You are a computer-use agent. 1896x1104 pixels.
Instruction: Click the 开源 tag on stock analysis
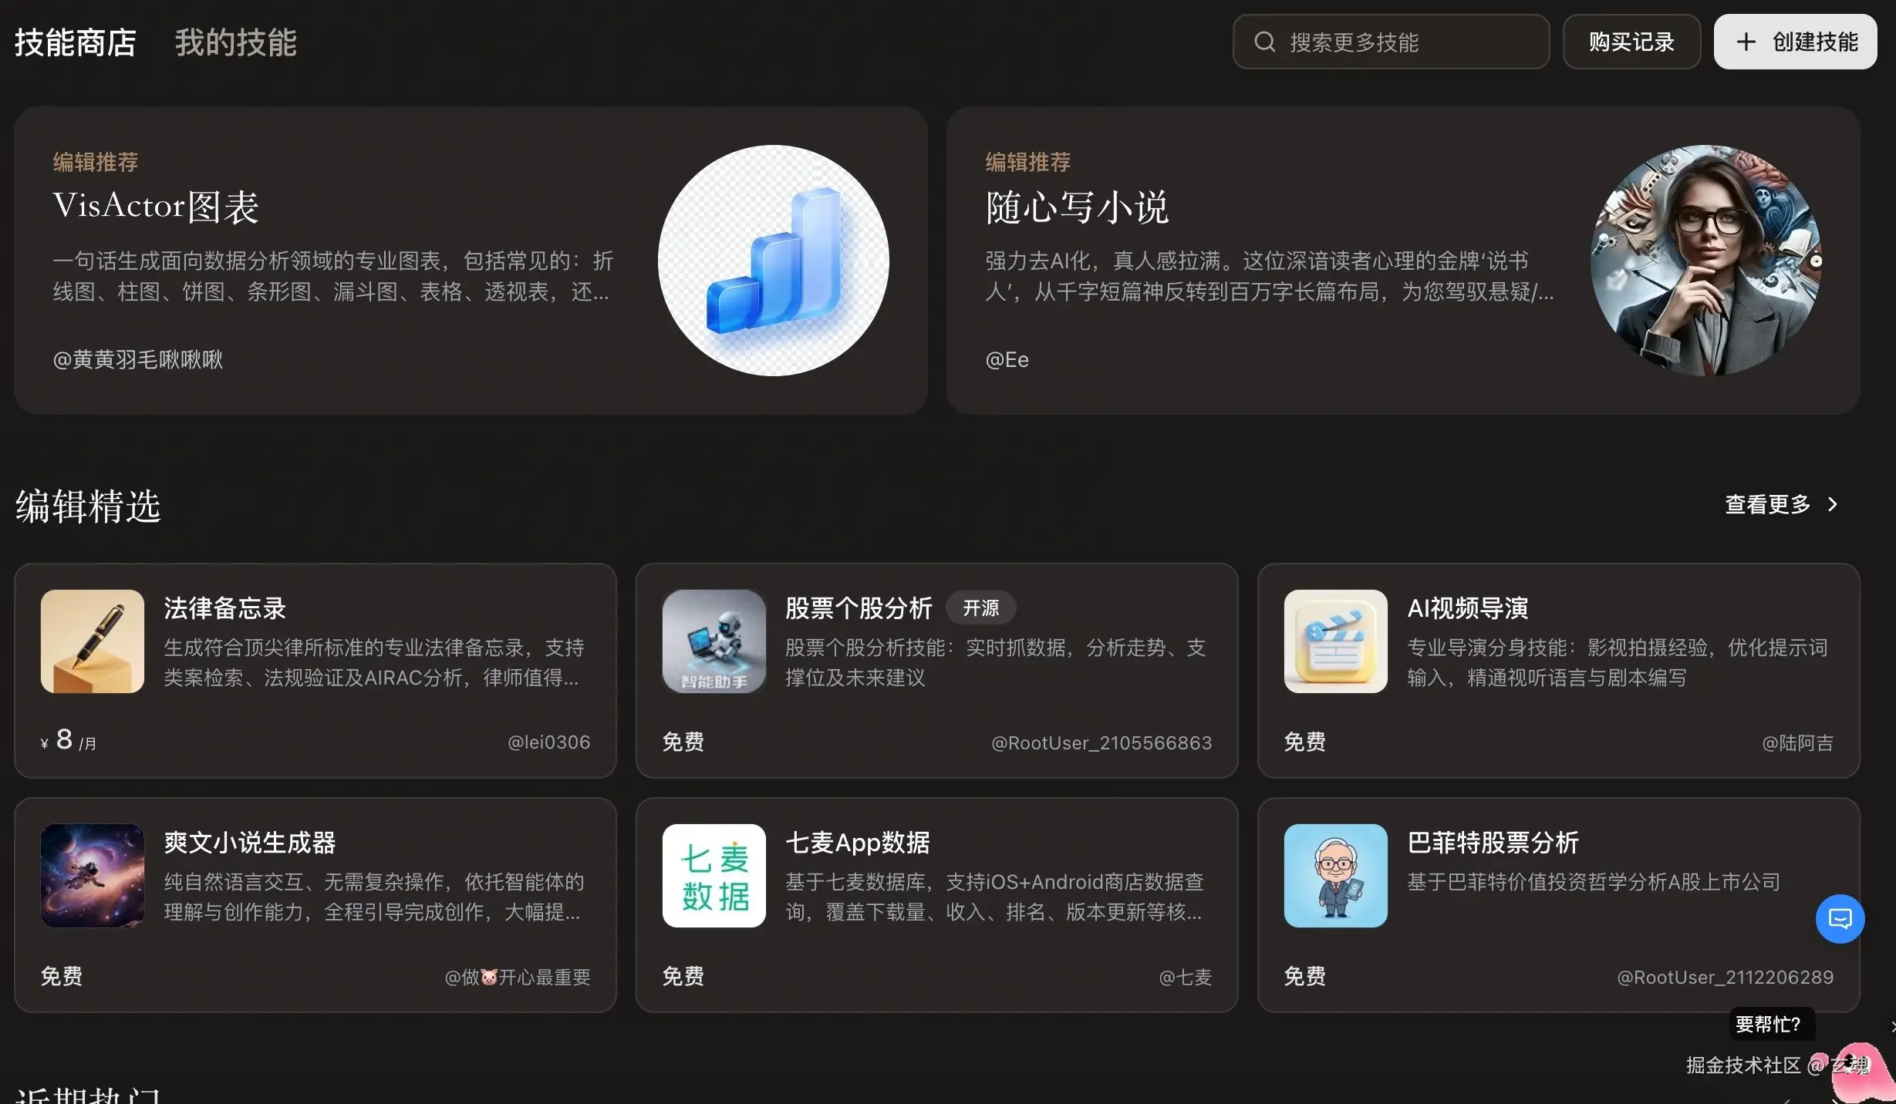[980, 608]
